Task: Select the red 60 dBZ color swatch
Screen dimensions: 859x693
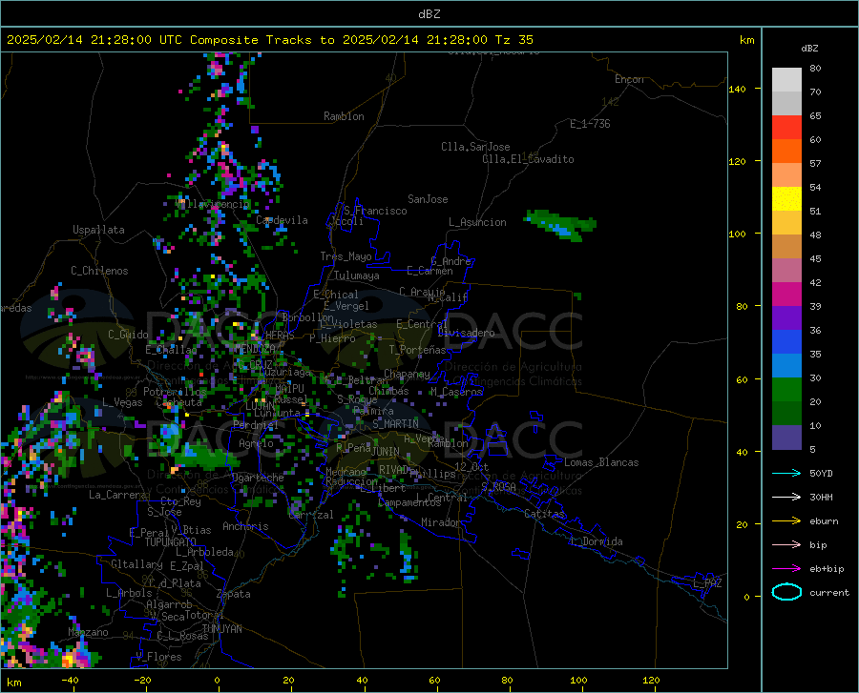Action: point(786,127)
